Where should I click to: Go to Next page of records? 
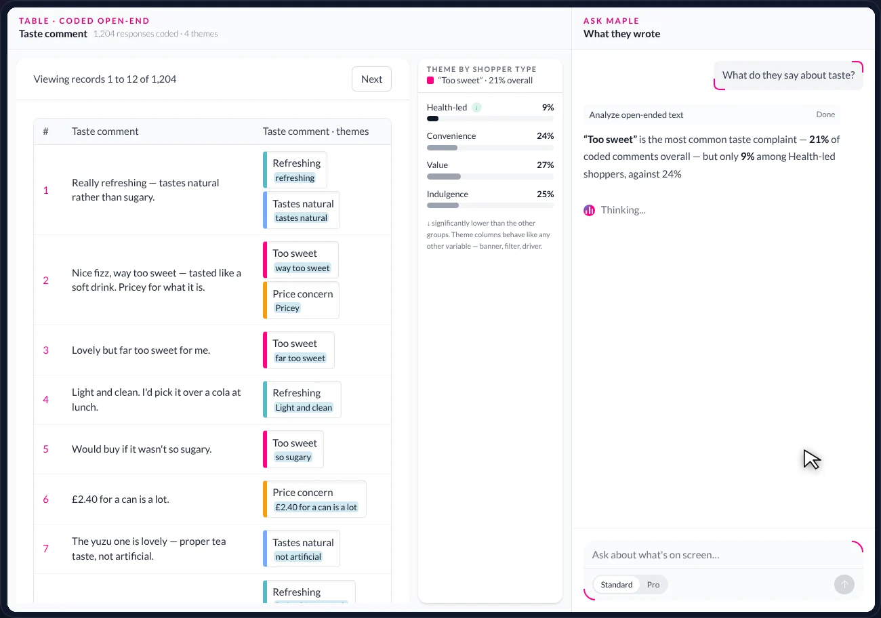point(371,79)
